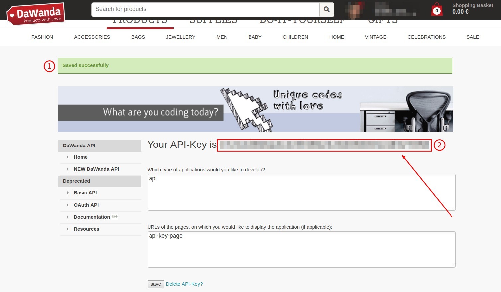
Task: Grab the application type textarea resize handle
Action: tap(453, 208)
